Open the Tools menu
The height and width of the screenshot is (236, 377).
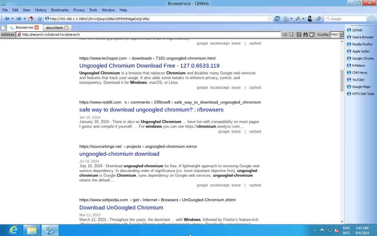pyautogui.click(x=93, y=10)
